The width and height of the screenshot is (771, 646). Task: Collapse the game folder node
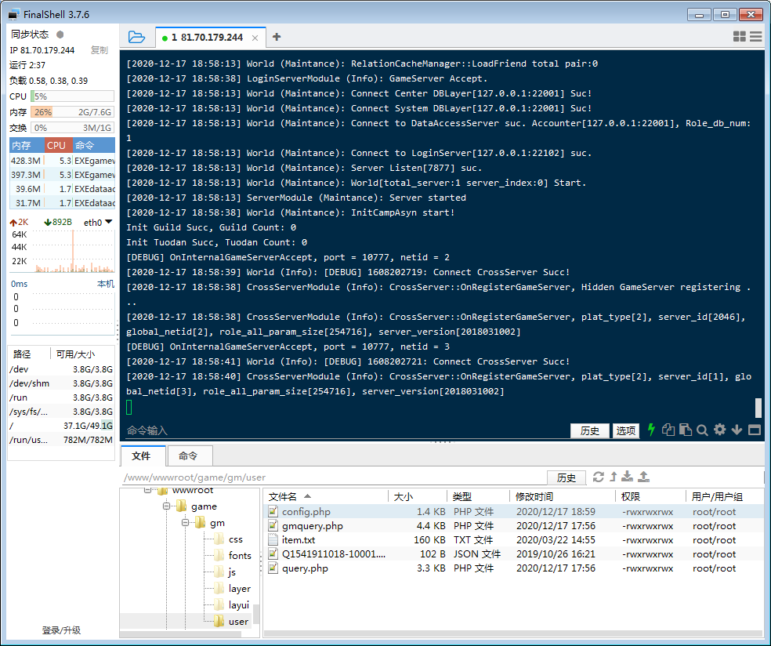tap(166, 506)
